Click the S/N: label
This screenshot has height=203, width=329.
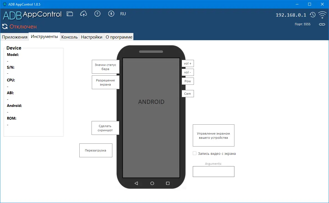(x=11, y=68)
